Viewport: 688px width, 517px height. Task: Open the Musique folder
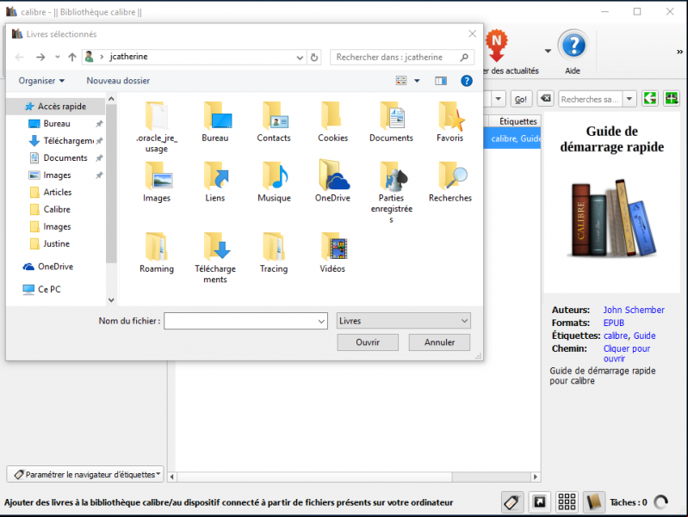[274, 182]
